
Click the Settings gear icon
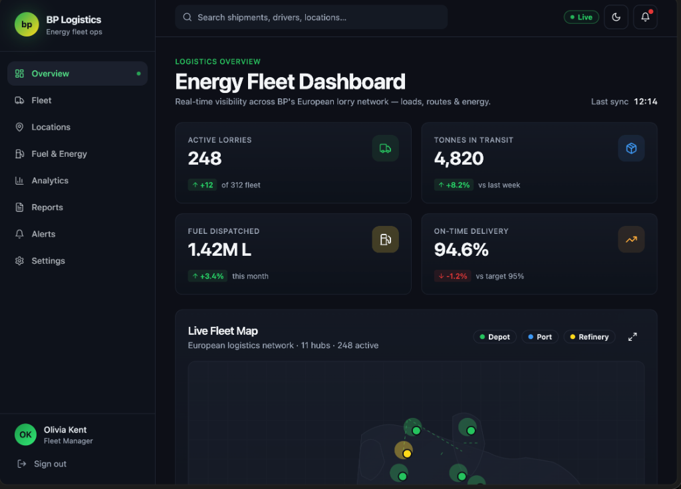tap(19, 260)
